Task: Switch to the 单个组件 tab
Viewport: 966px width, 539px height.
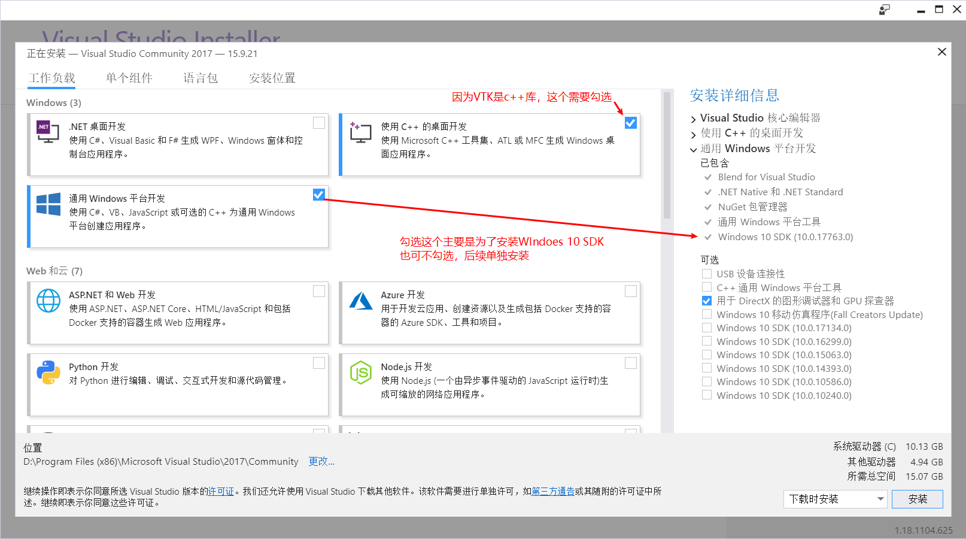Action: point(129,78)
